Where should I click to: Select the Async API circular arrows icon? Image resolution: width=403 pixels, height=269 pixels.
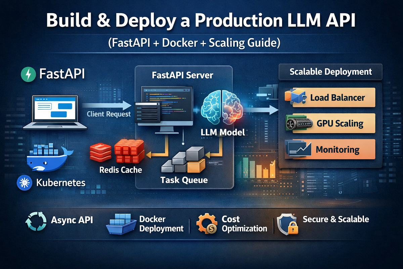[36, 222]
